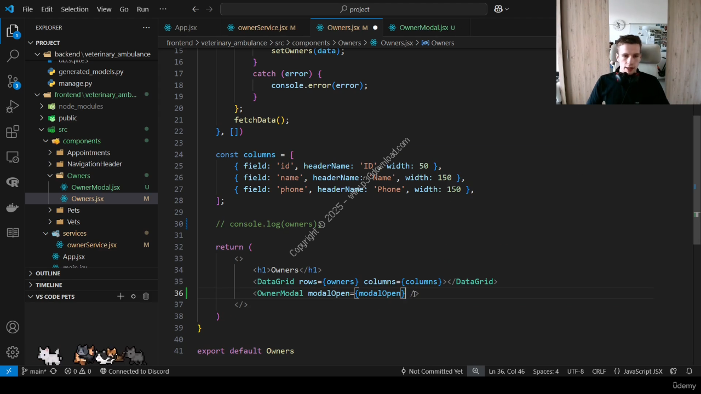This screenshot has height=394, width=701.
Task: Open the R extension view
Action: 13,182
